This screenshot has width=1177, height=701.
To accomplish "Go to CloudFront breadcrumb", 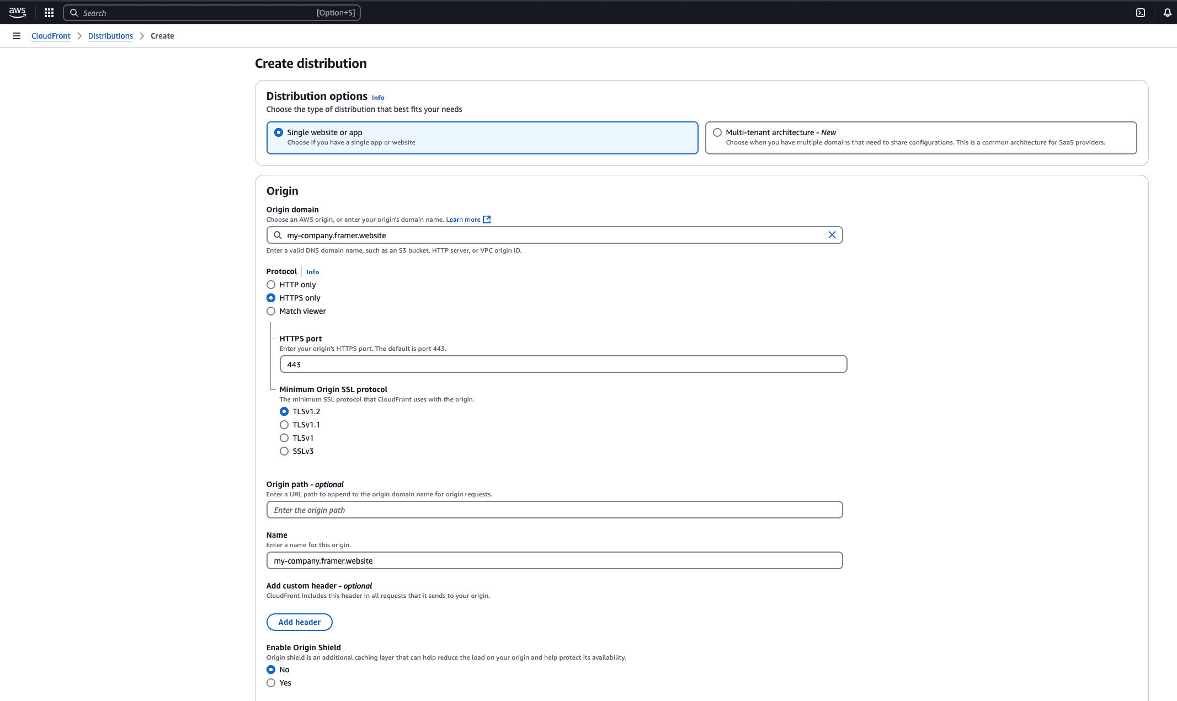I will pyautogui.click(x=51, y=36).
